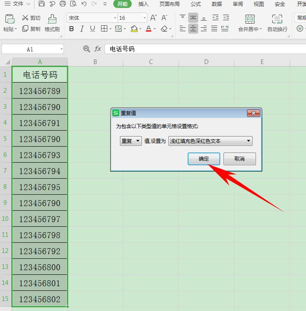Click the Paste (粘贴) clipboard icon
Viewport: 306px width, 311px height.
click(9, 19)
